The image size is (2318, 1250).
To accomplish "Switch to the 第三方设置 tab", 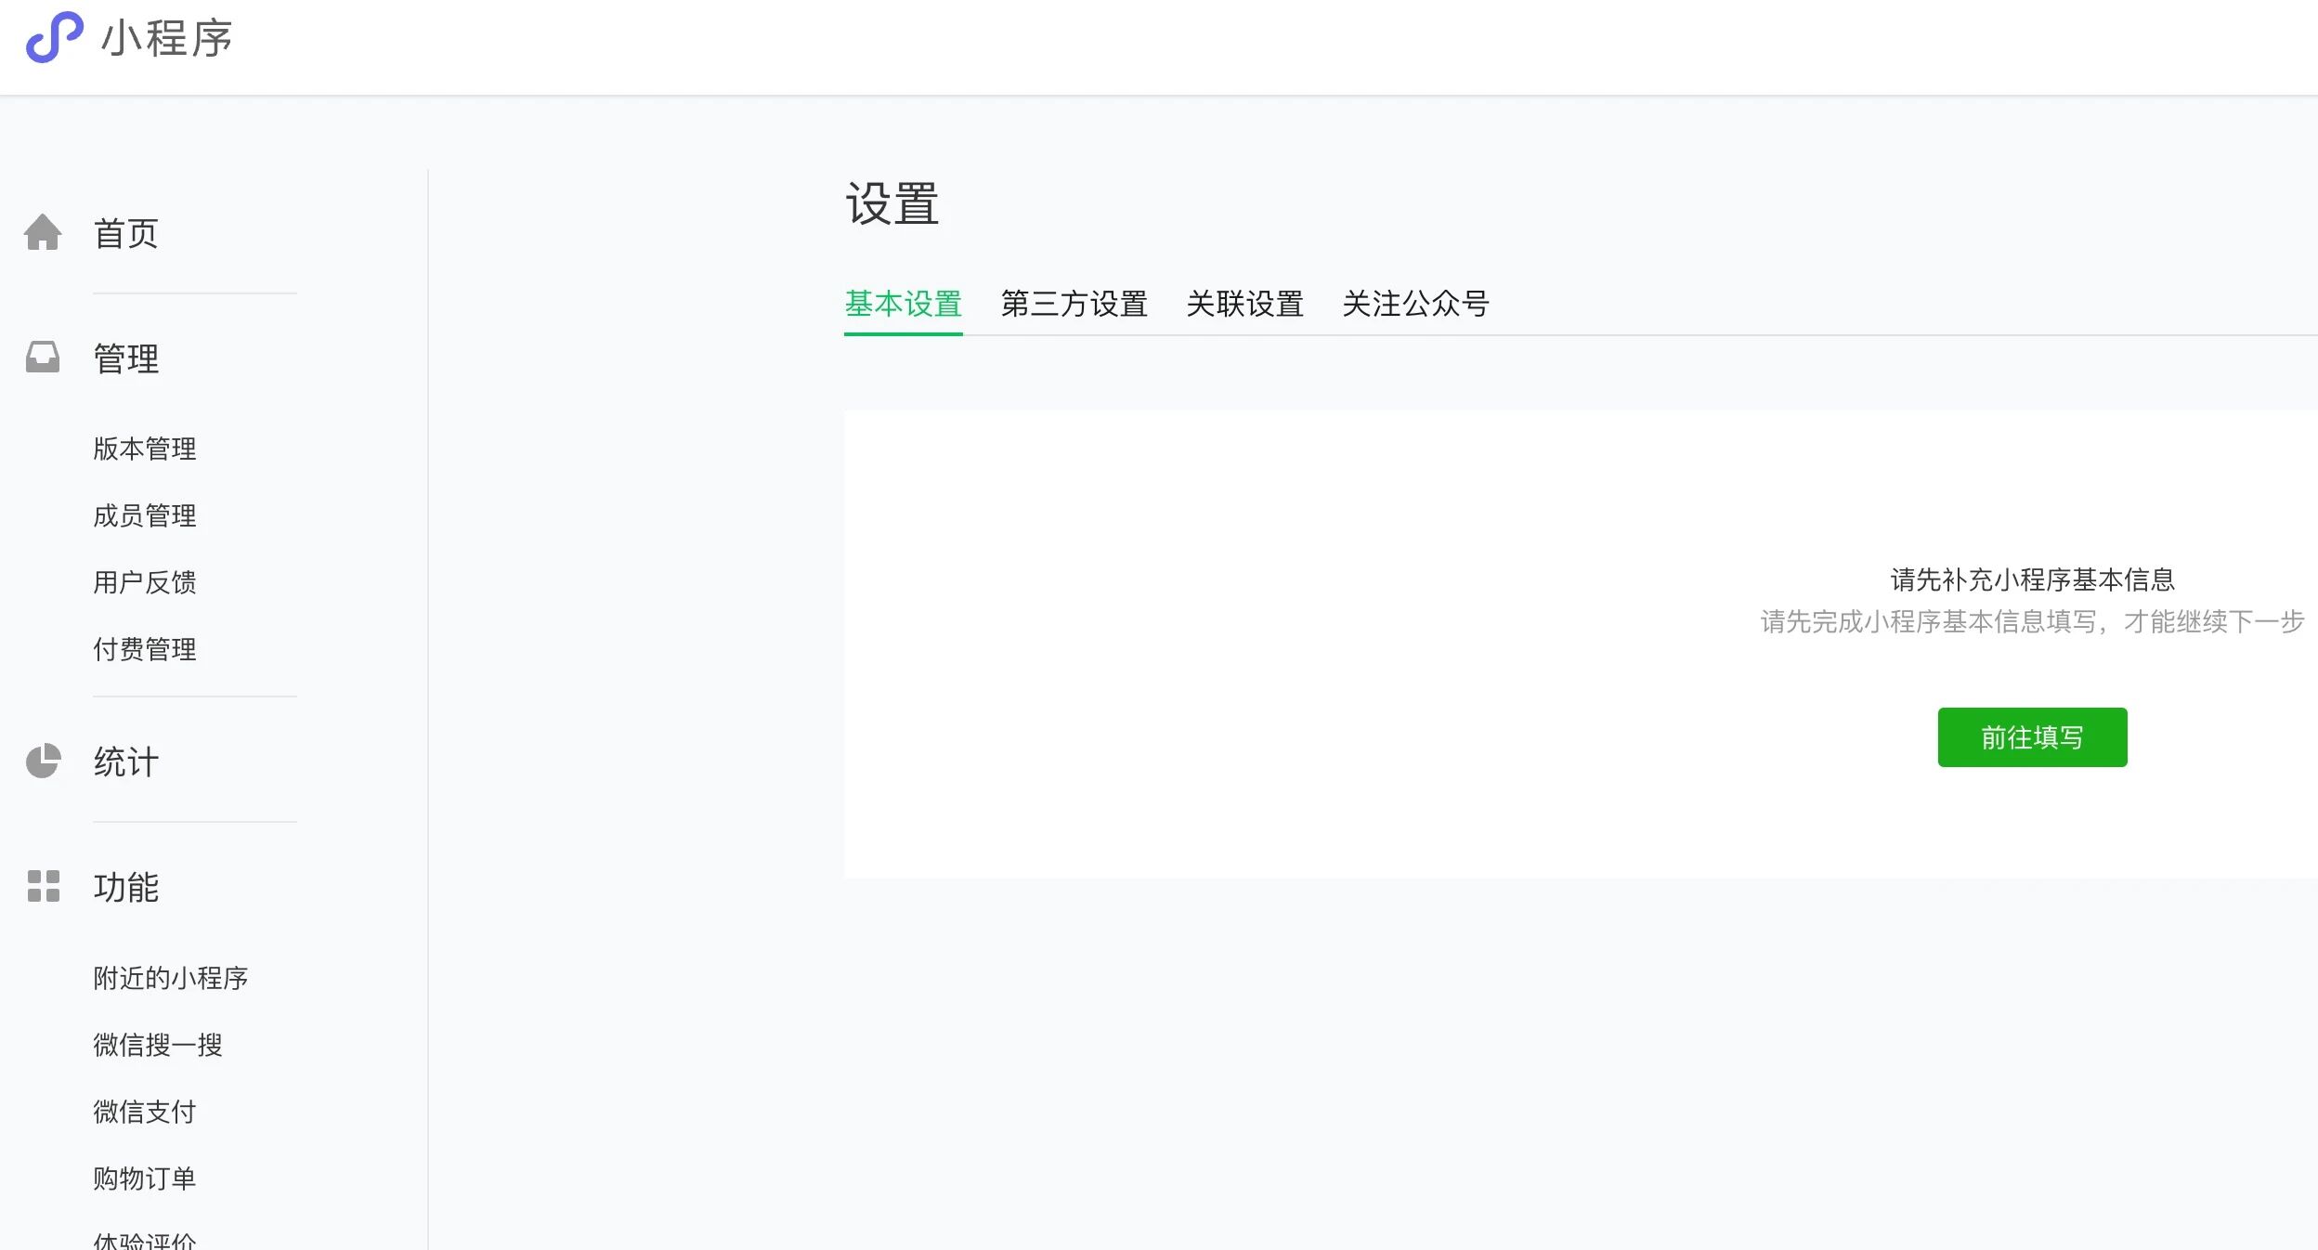I will (x=1074, y=304).
